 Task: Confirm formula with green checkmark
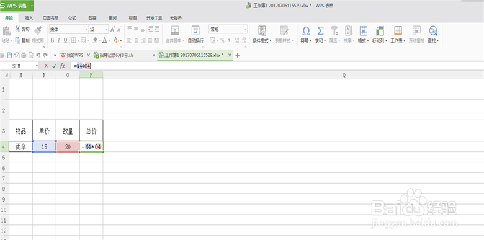(x=54, y=66)
